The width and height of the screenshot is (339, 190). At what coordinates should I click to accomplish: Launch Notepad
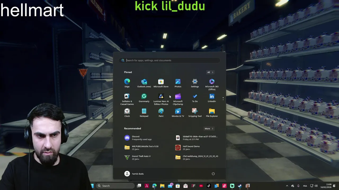click(x=144, y=113)
